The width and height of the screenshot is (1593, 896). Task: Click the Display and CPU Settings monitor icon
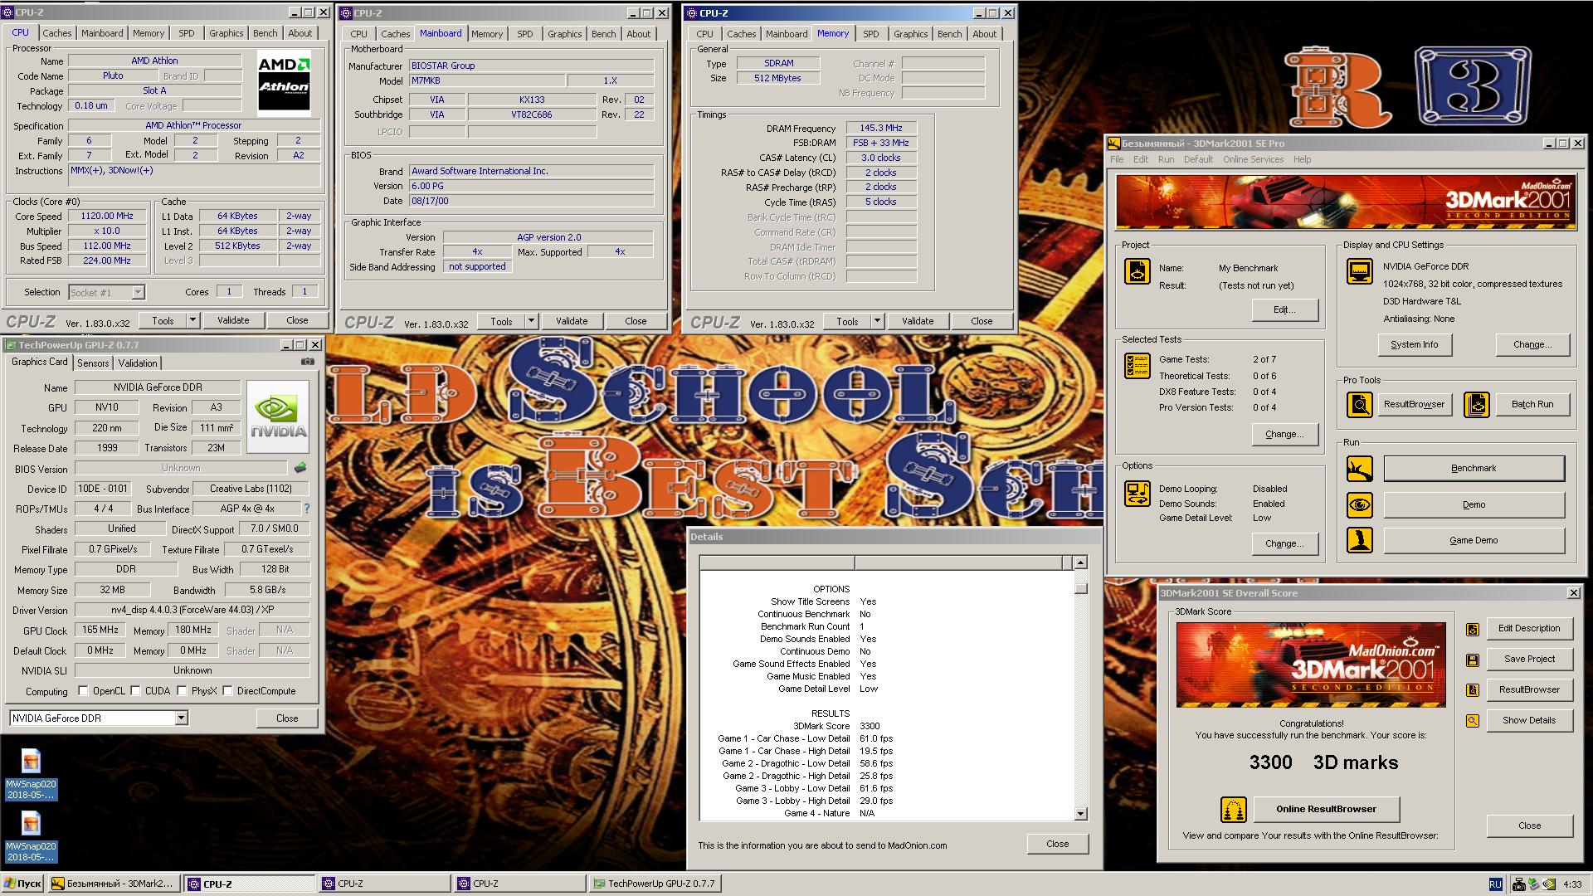click(x=1359, y=271)
